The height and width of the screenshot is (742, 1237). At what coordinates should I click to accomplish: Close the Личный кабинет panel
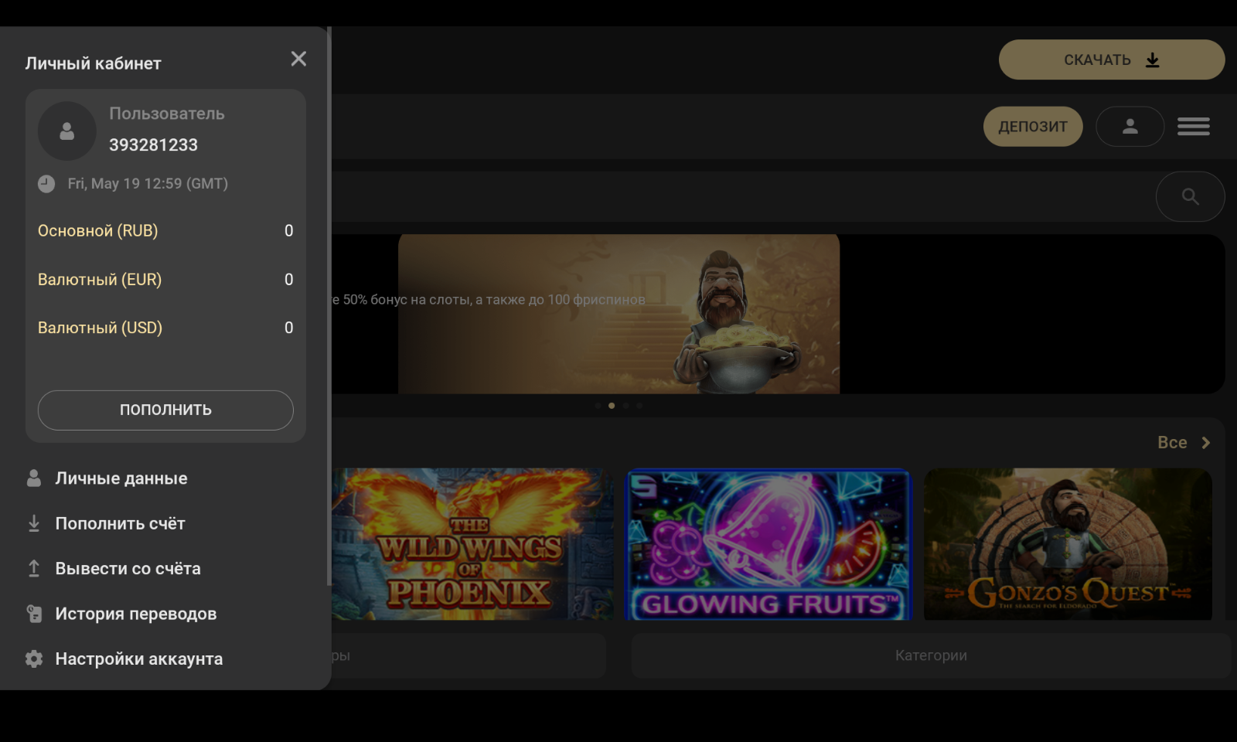point(298,59)
